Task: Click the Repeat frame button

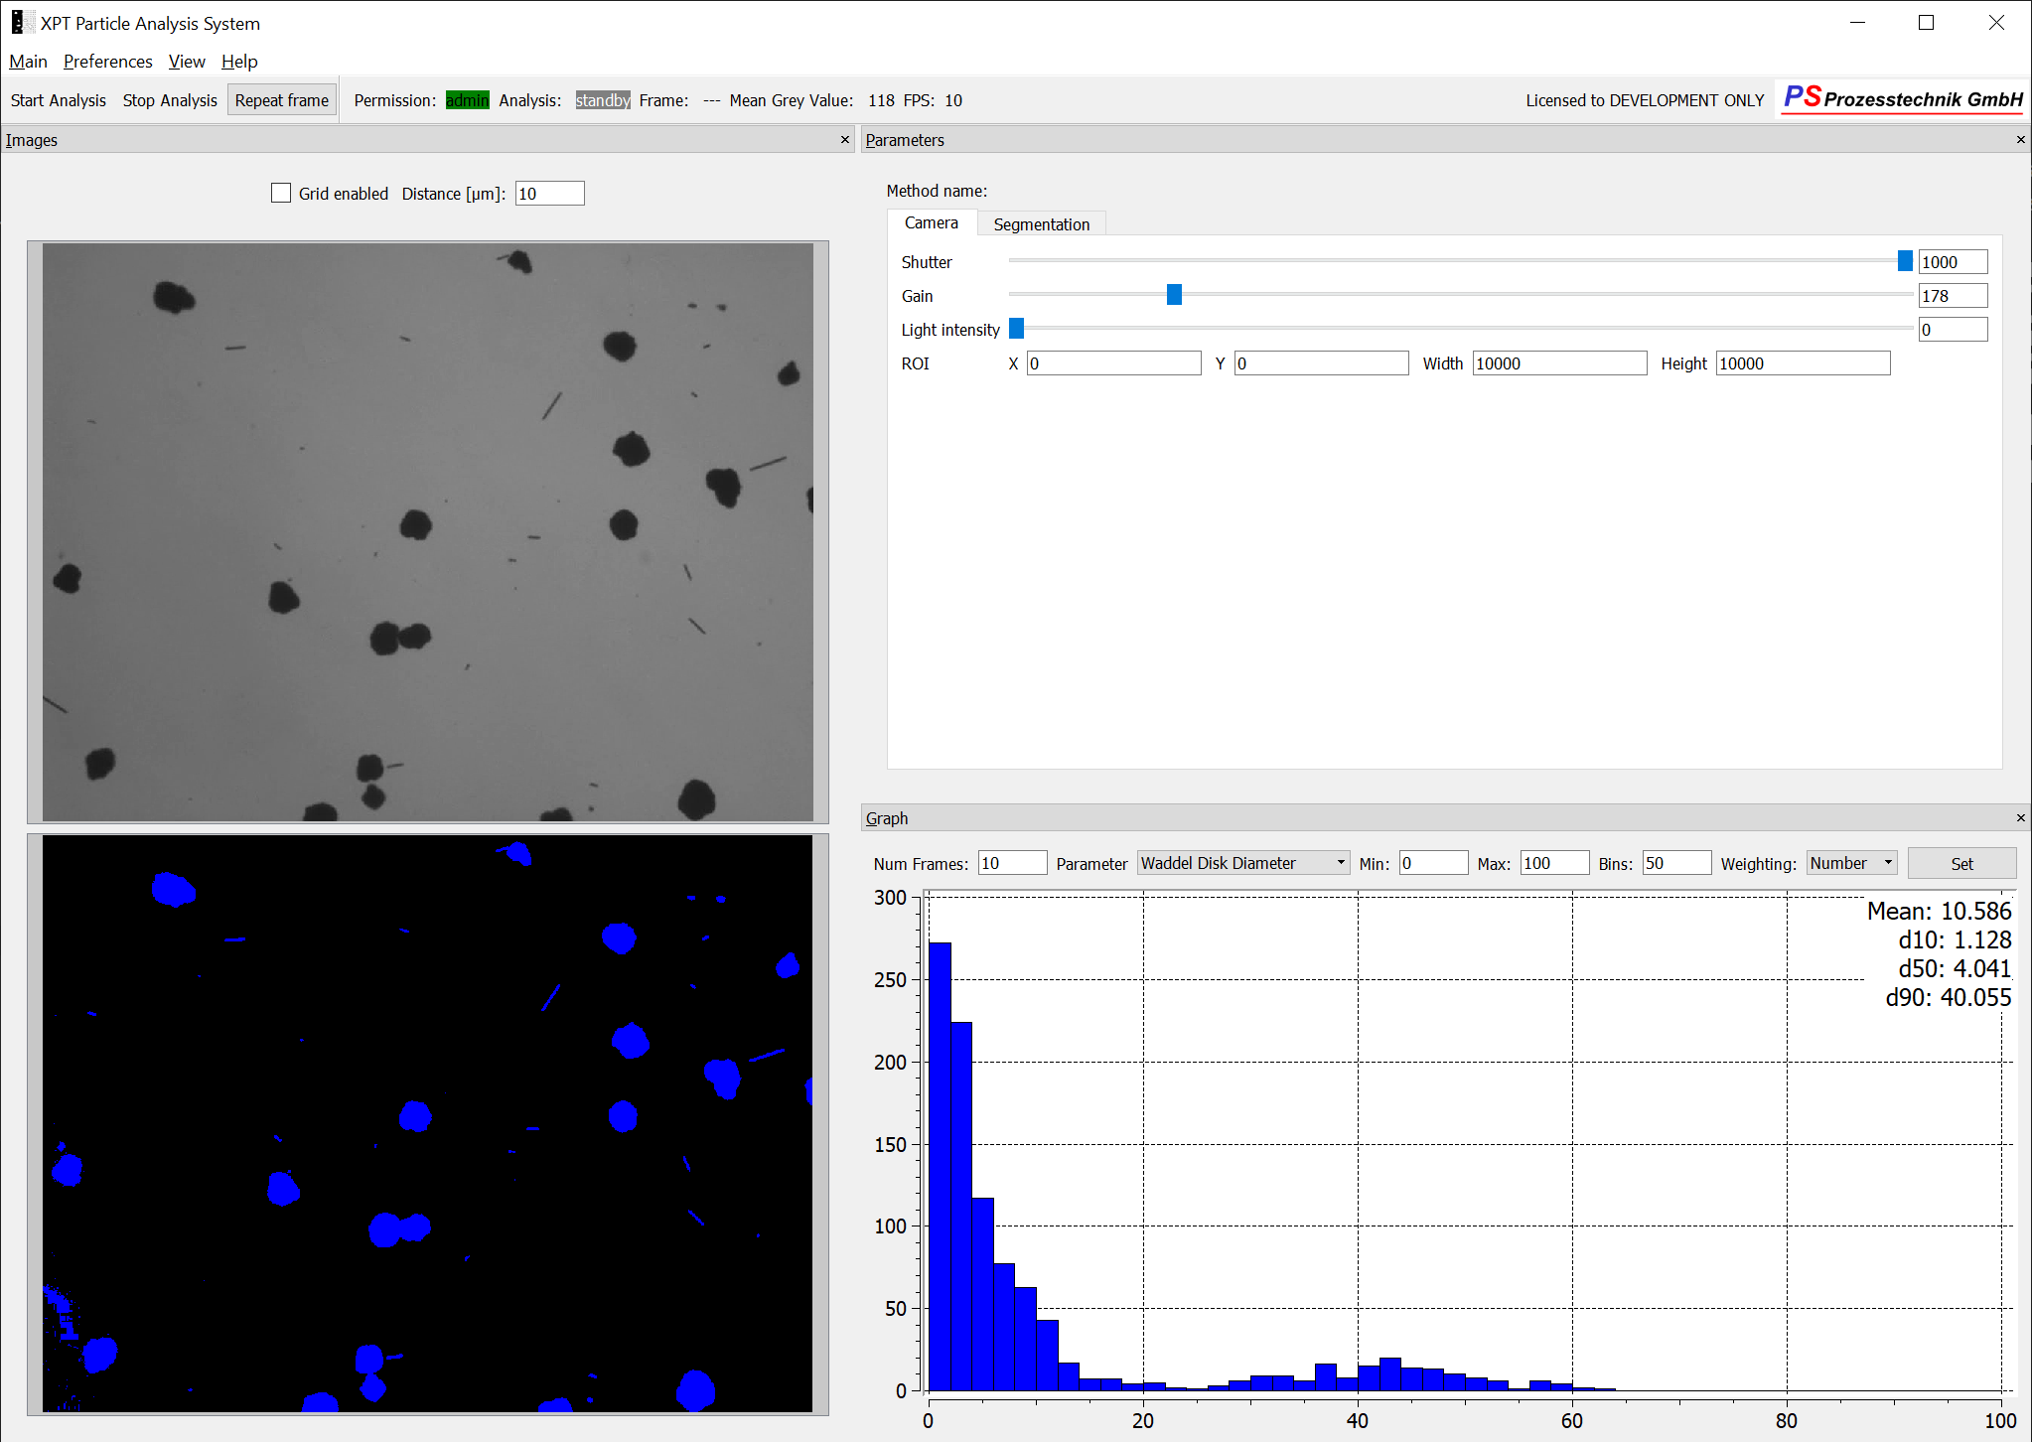Action: point(282,100)
